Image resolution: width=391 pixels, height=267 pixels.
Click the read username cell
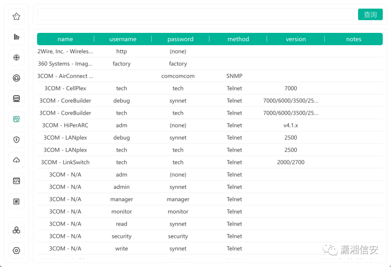(x=121, y=224)
